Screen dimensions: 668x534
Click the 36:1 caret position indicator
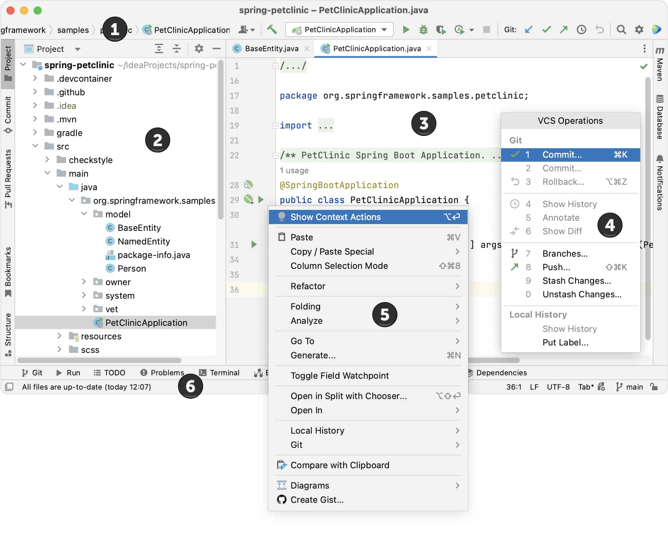pos(514,387)
